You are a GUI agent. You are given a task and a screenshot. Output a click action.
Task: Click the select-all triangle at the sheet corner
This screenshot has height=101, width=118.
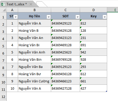click(x=4, y=10)
